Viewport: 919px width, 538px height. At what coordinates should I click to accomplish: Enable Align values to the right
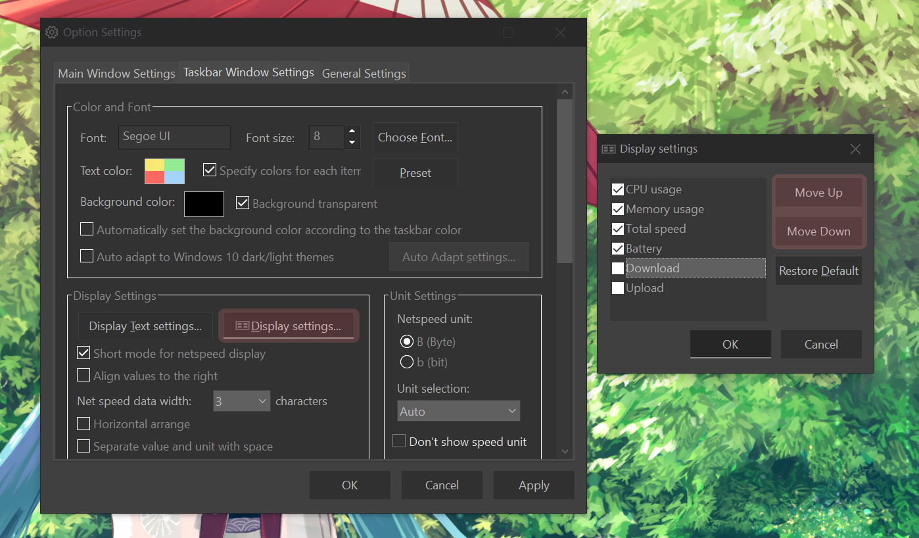(x=83, y=376)
